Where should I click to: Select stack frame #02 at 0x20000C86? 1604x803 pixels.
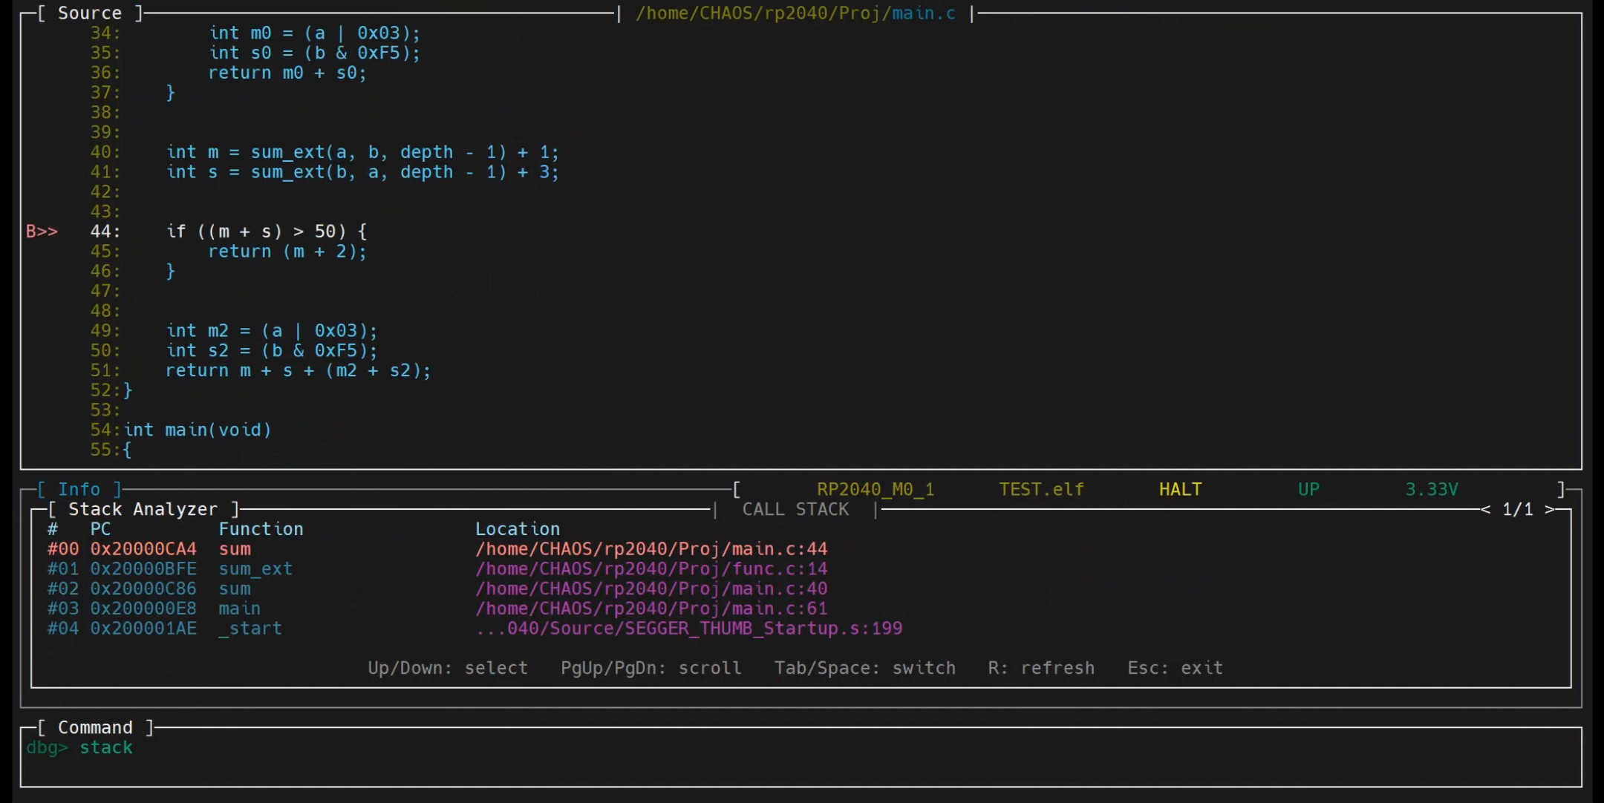[x=143, y=589]
